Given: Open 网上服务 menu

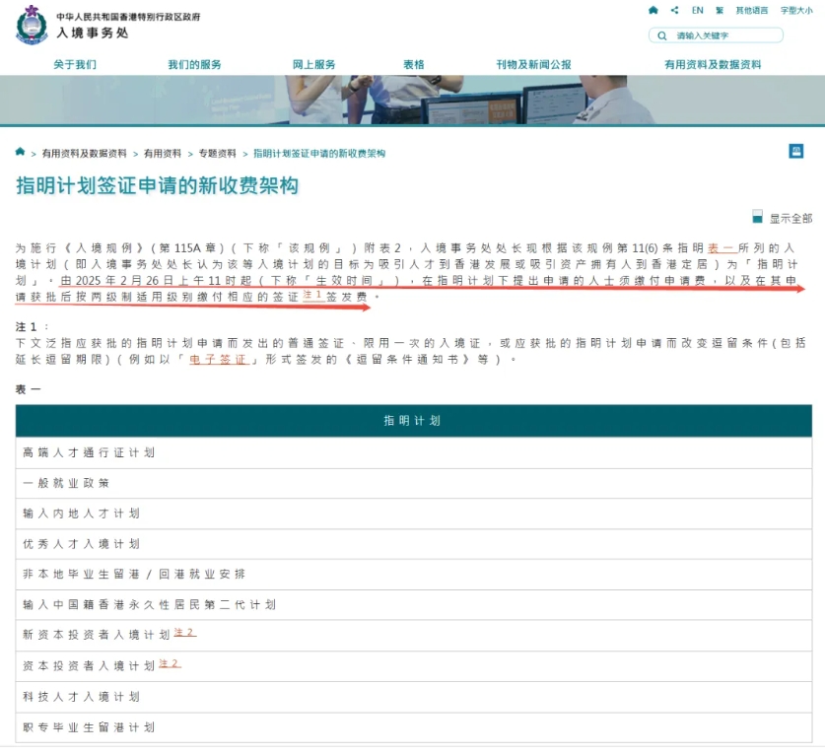Looking at the screenshot, I should [313, 64].
